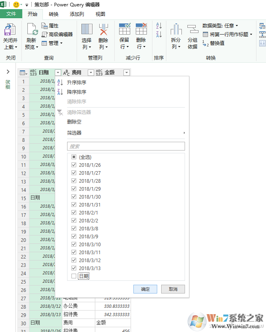Open Properties (属性) in Query group
266x332 pixels.
(50, 26)
